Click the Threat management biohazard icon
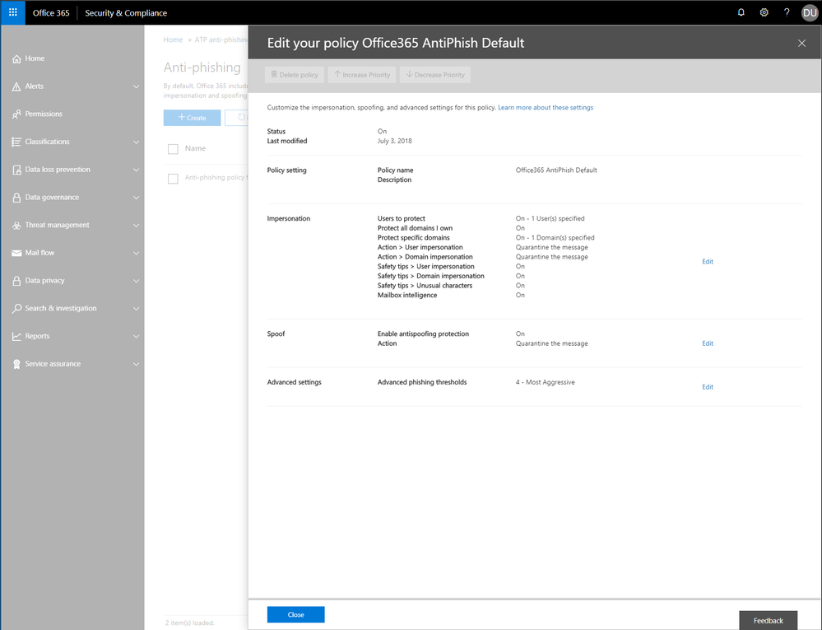822x630 pixels. [16, 225]
